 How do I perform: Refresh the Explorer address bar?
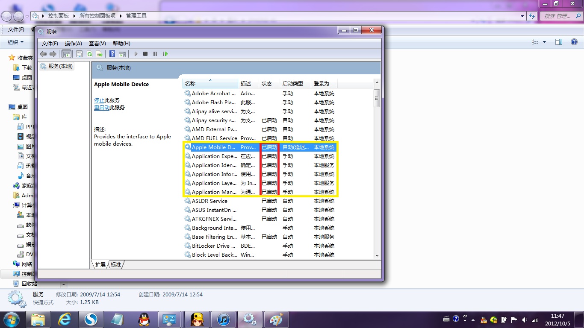[532, 16]
